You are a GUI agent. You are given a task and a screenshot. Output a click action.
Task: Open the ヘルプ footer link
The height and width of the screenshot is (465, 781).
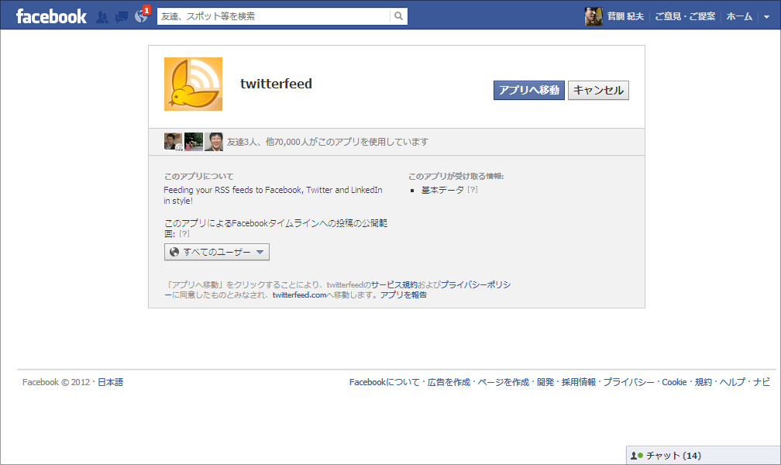tap(732, 382)
